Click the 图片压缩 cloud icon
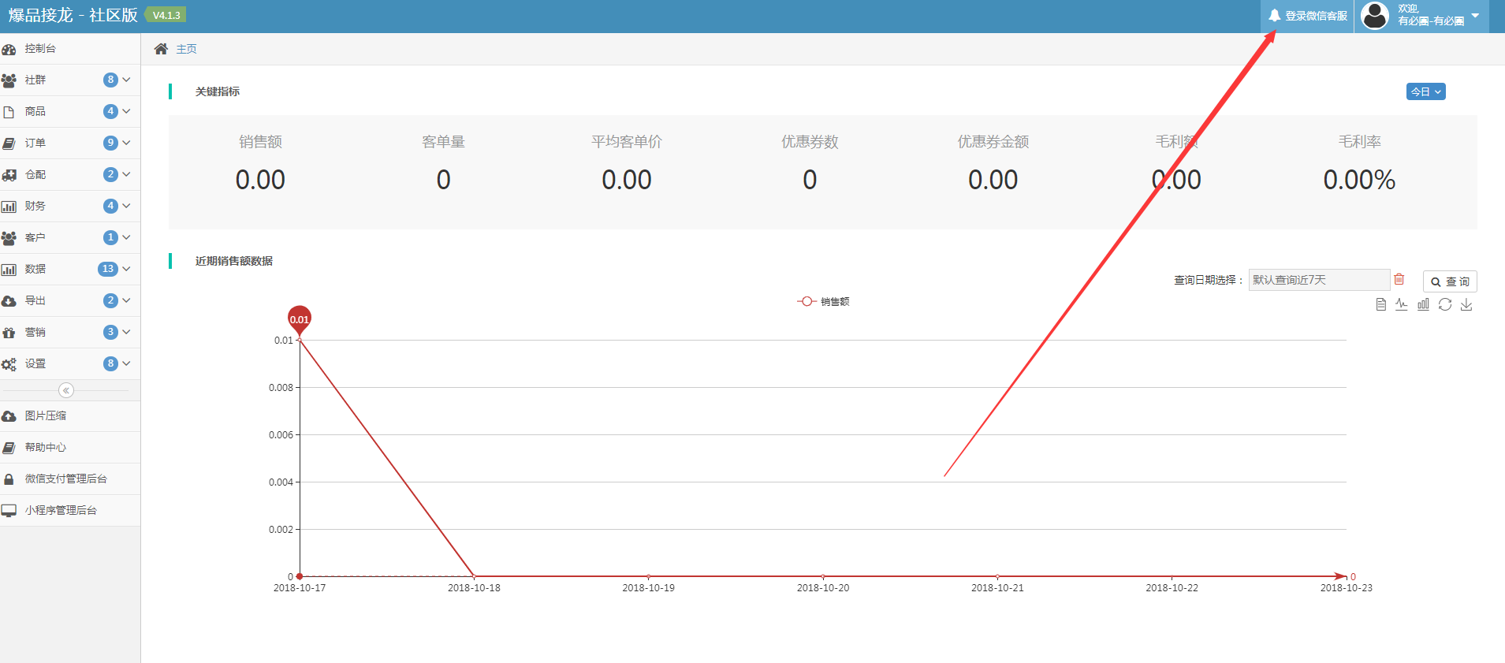Image resolution: width=1505 pixels, height=663 pixels. 9,416
